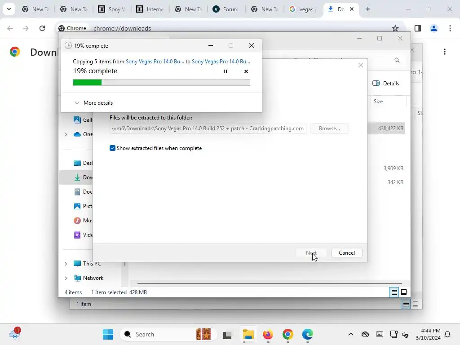This screenshot has height=345, width=460.
Task: Close the Downloads tab
Action: 351,9
